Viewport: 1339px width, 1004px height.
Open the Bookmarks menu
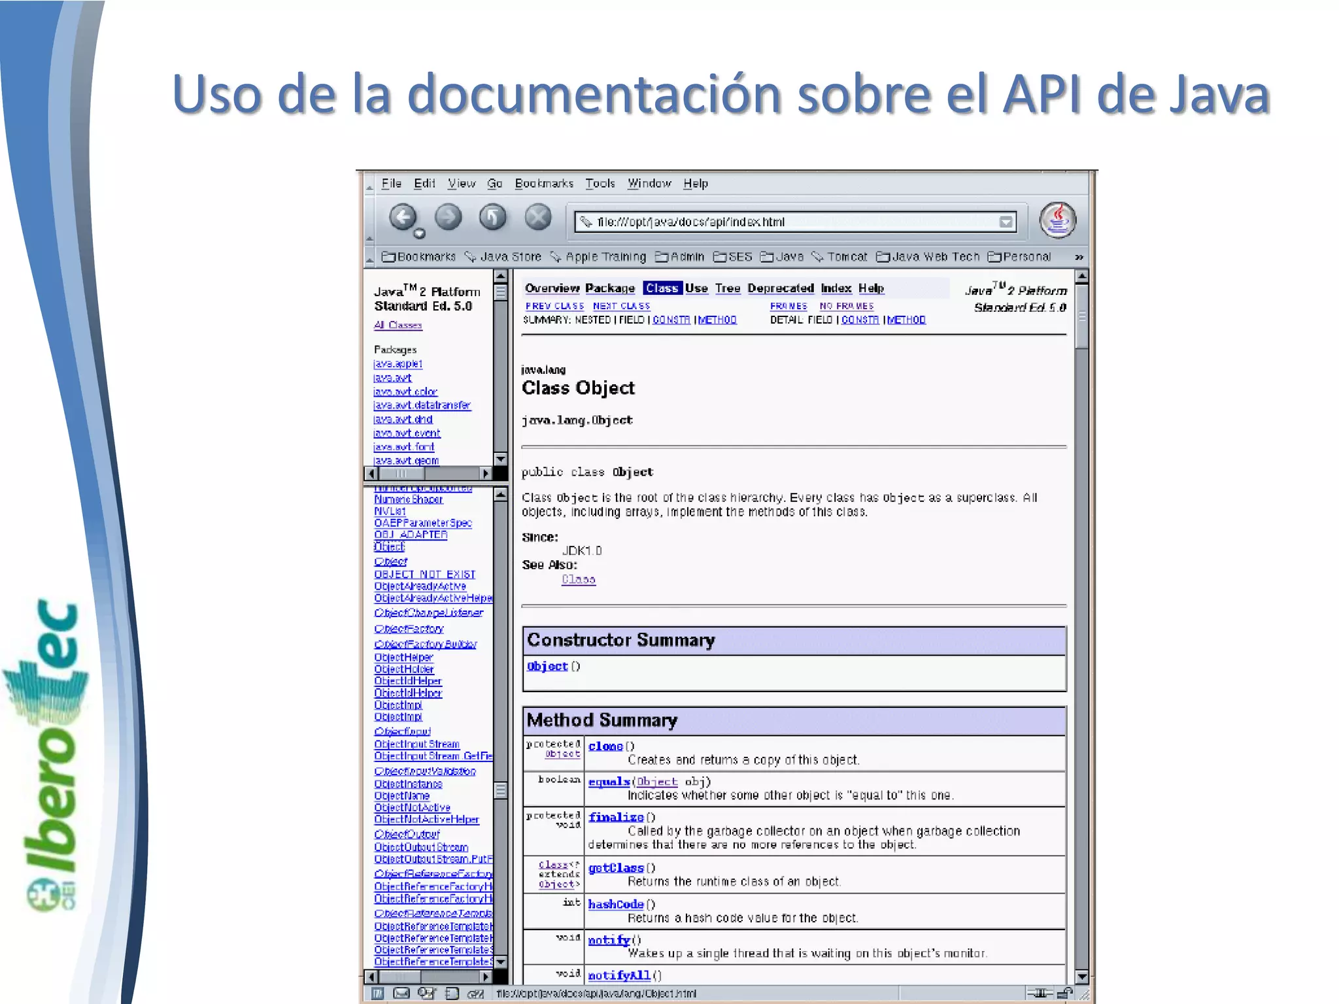(544, 184)
